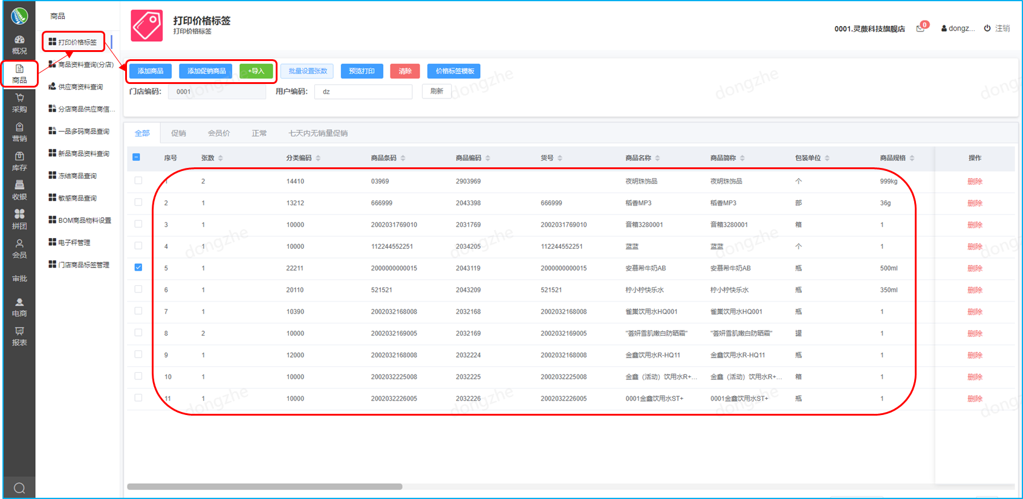The width and height of the screenshot is (1023, 499).
Task: Toggle the select-all checkbox in table header
Action: pyautogui.click(x=137, y=157)
